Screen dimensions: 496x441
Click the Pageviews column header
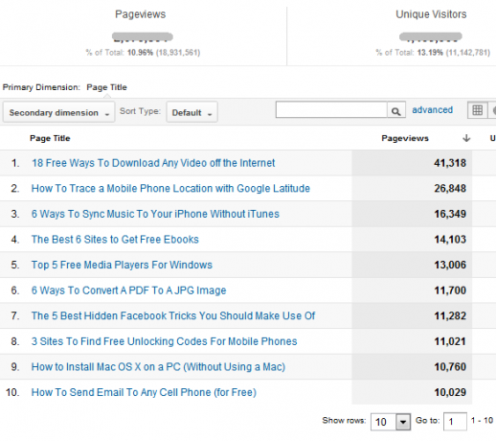pos(405,138)
